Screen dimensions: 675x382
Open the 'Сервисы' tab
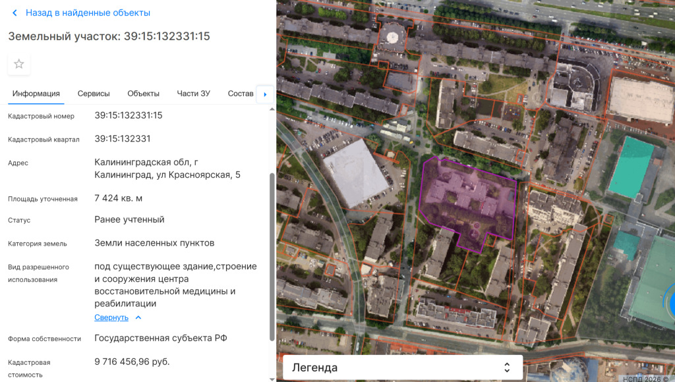tap(94, 94)
